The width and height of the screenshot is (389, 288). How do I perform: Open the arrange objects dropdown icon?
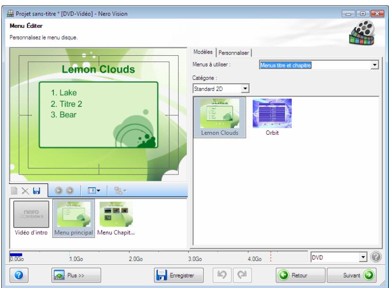click(121, 191)
